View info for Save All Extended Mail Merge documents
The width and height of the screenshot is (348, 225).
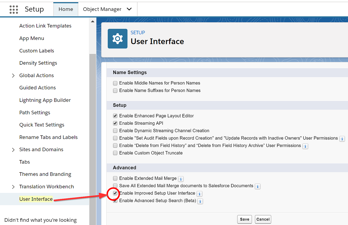[x=257, y=186]
